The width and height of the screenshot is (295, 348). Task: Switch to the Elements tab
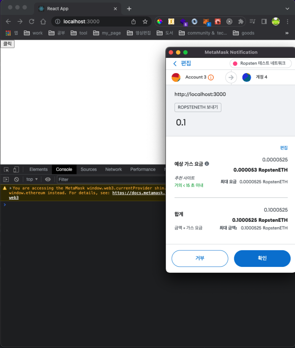(x=38, y=169)
